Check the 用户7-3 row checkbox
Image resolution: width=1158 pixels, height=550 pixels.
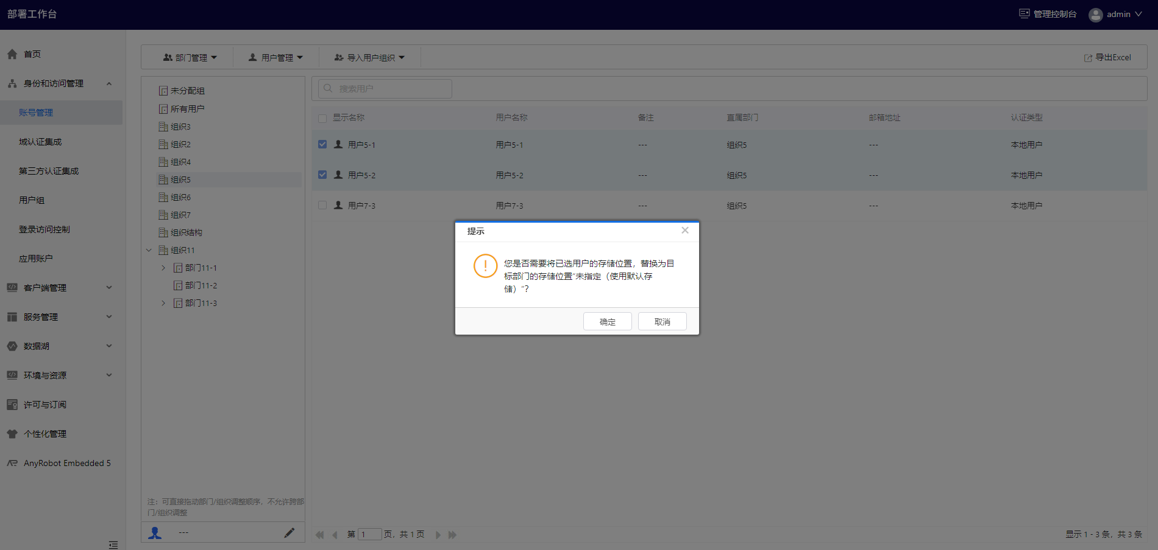[322, 205]
